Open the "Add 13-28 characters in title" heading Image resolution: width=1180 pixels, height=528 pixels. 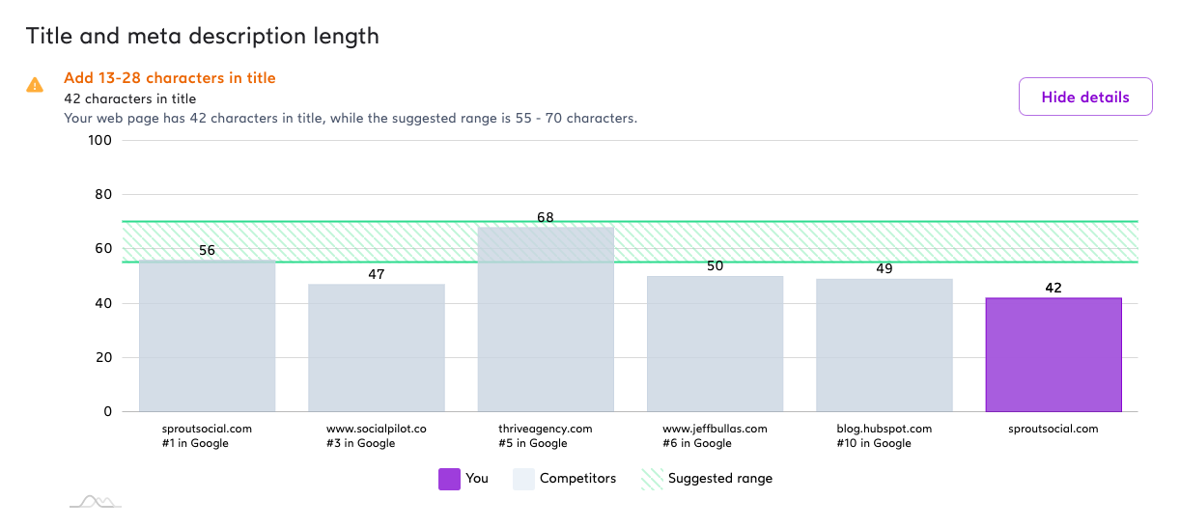169,78
